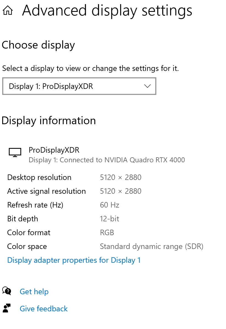Screen dimensions: 226x329
Task: Select the ProDisplayXDR display name text
Action: pos(54,150)
